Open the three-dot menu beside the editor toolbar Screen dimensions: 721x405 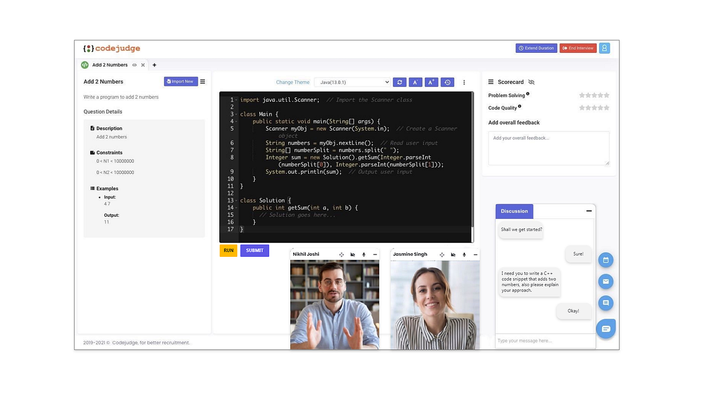tap(464, 82)
